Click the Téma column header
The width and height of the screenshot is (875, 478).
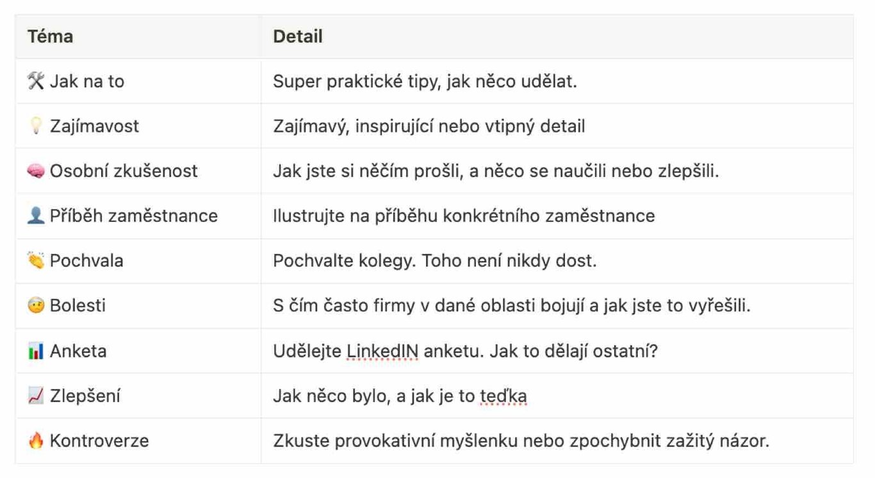(50, 36)
